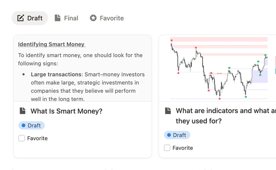The width and height of the screenshot is (276, 170).
Task: Click page icon beside "What Is Smart Money?"
Action: pos(22,111)
